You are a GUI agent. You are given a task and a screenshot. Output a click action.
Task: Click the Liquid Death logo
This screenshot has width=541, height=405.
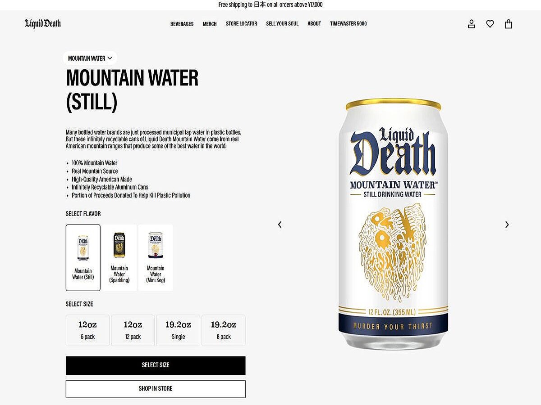43,23
